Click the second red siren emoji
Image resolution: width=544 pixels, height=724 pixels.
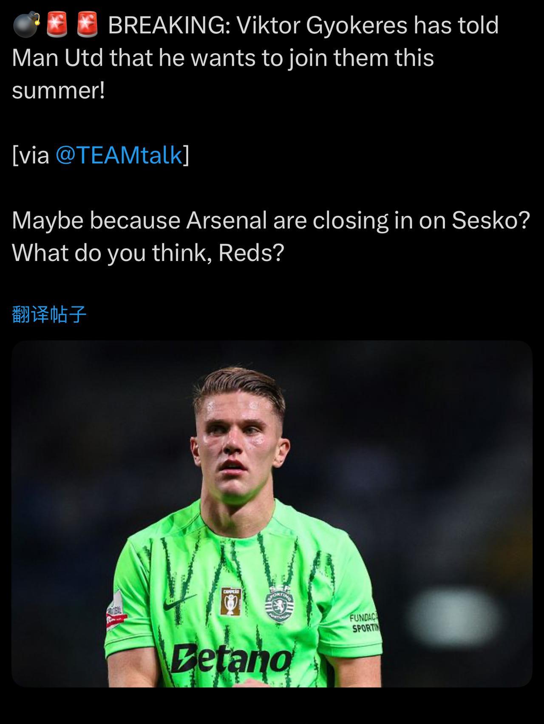click(x=88, y=24)
